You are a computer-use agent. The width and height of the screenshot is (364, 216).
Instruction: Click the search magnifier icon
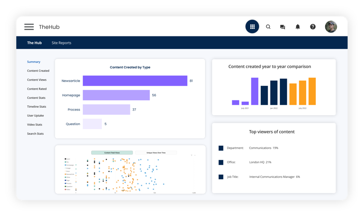(268, 27)
